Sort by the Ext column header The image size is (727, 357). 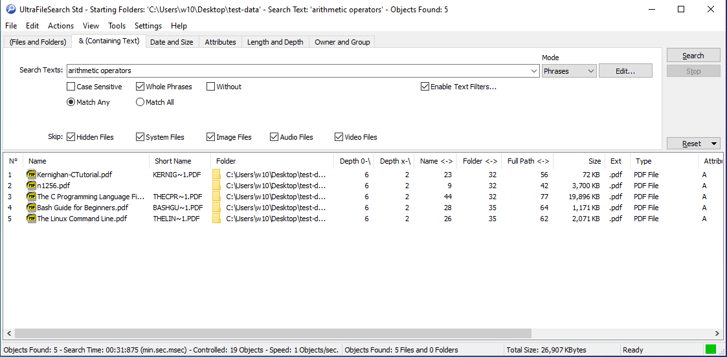tap(618, 161)
